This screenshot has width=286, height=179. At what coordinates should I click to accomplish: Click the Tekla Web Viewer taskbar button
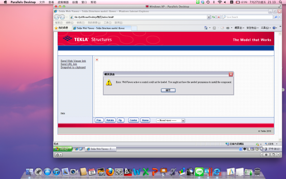coord(101,149)
